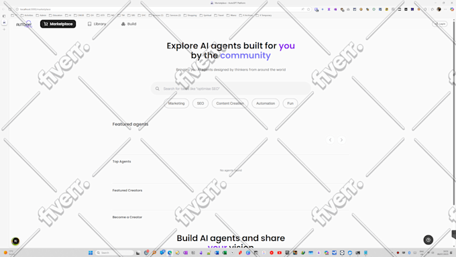Open the round help button at bottom right
The image size is (456, 257).
[428, 240]
